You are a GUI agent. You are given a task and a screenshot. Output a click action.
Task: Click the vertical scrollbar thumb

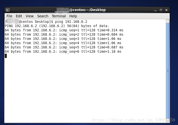click(x=168, y=71)
